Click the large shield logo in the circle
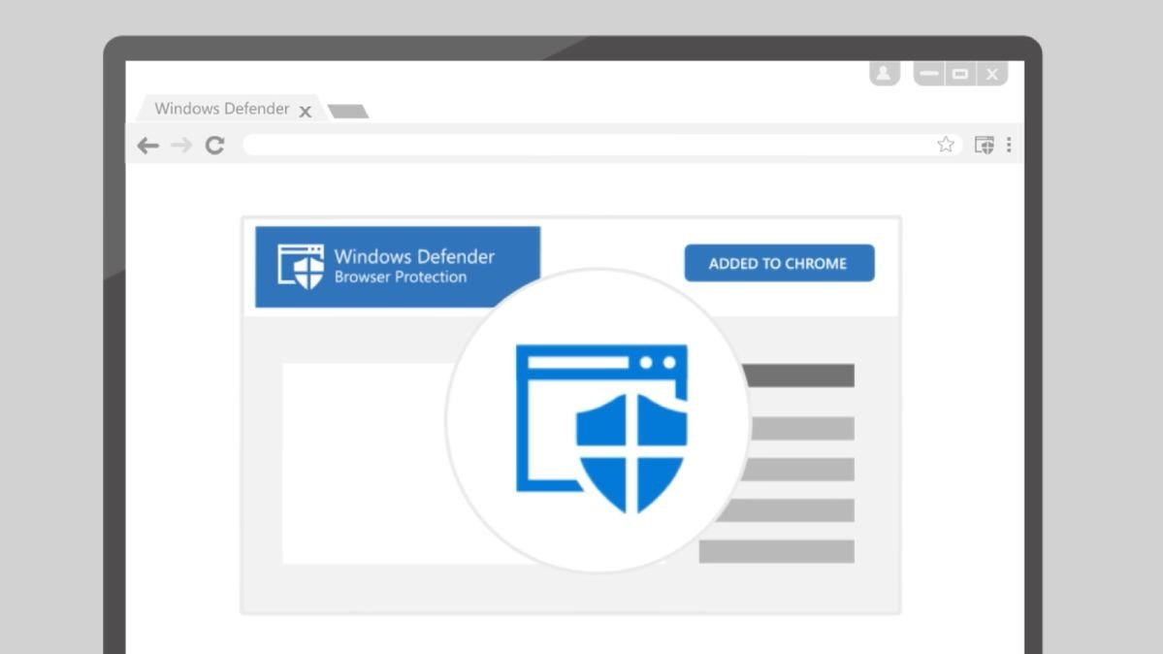The height and width of the screenshot is (654, 1163). pyautogui.click(x=601, y=428)
